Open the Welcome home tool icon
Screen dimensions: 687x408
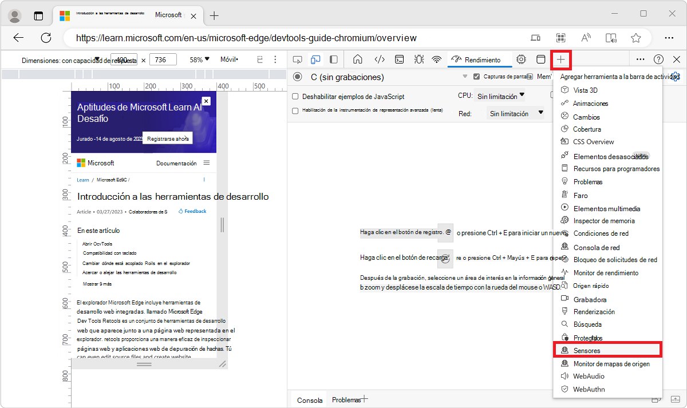point(358,59)
